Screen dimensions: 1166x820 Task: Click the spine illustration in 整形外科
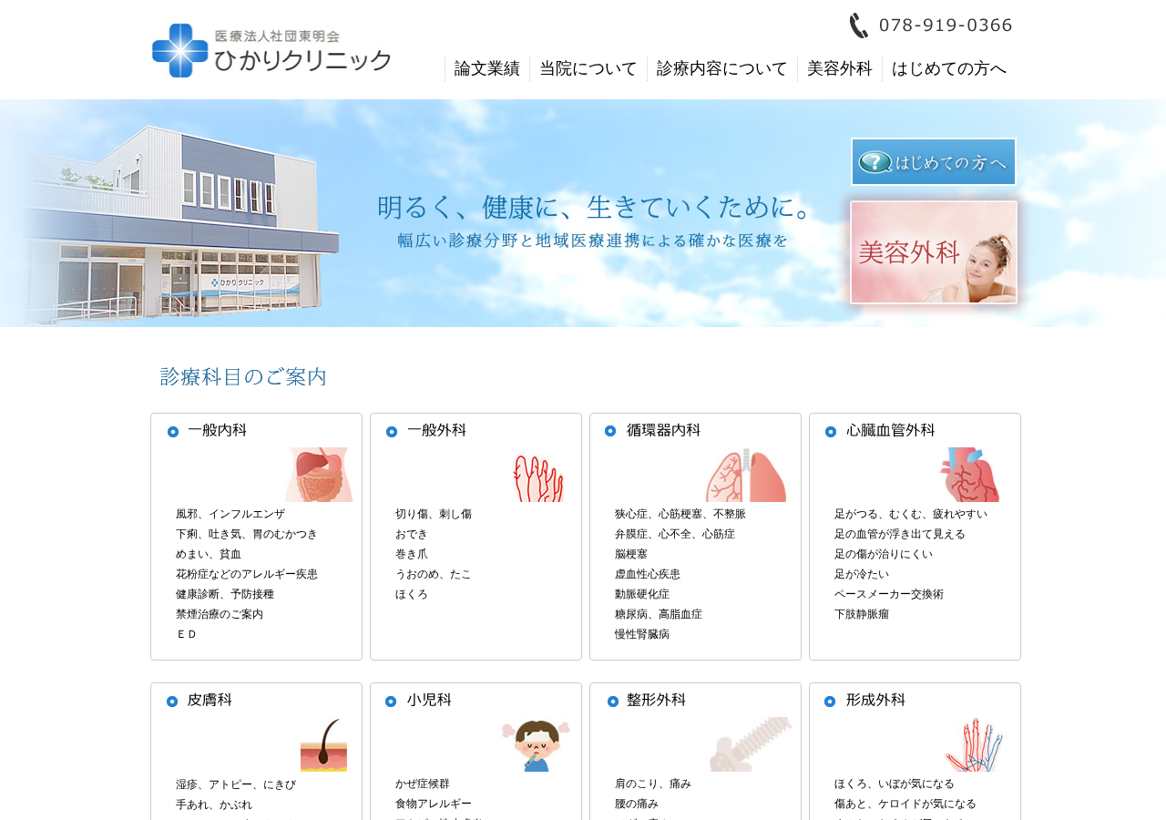point(751,744)
